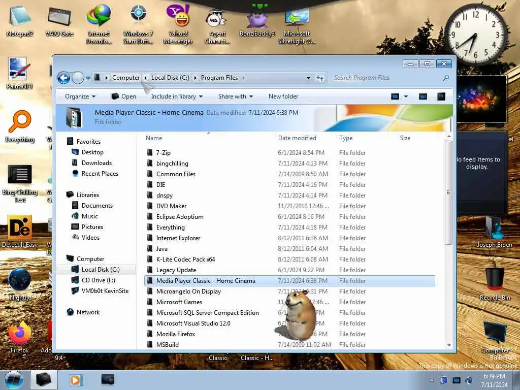Screen dimensions: 520x390
Task: Select the dnspy folder row
Action: pos(289,196)
